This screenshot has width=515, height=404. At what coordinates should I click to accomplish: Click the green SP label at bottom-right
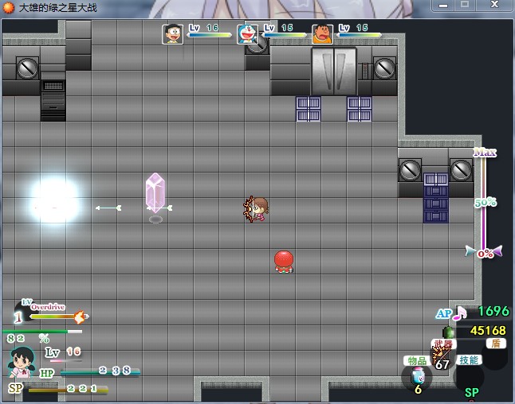pos(472,393)
